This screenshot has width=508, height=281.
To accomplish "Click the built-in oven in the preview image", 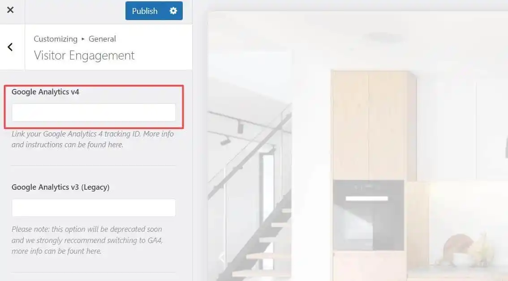I will pyautogui.click(x=368, y=215).
